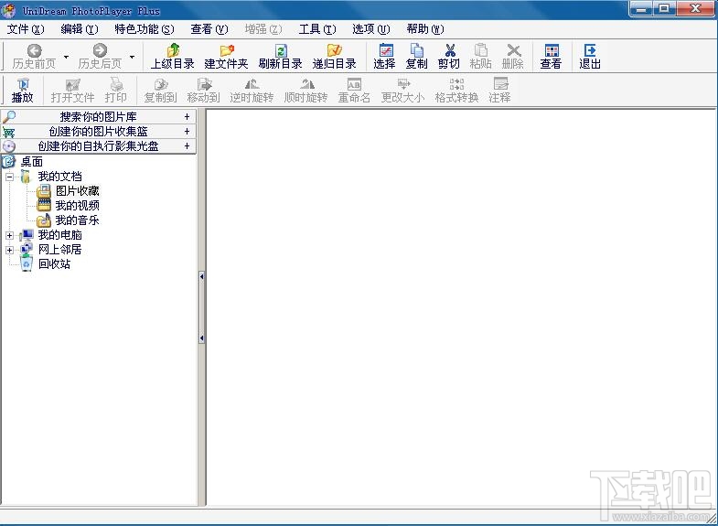This screenshot has width=718, height=526.
Task: Open the 历史前页 dropdown arrow
Action: point(67,57)
